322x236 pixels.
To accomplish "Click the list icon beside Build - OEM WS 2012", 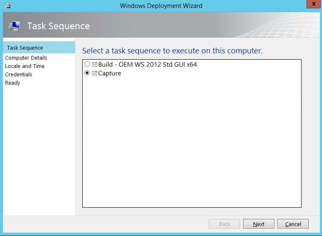I will [94, 65].
